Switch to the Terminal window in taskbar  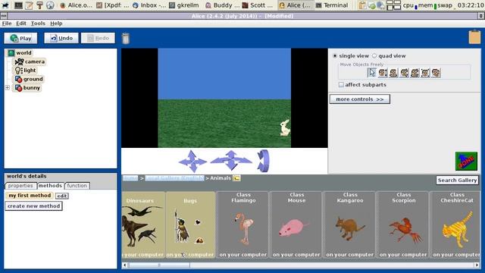click(x=332, y=5)
